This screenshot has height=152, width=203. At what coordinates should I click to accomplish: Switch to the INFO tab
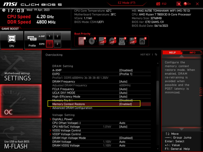pyautogui.click(x=192, y=53)
